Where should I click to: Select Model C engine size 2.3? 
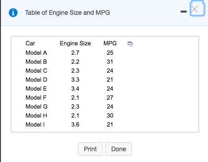tap(75, 70)
